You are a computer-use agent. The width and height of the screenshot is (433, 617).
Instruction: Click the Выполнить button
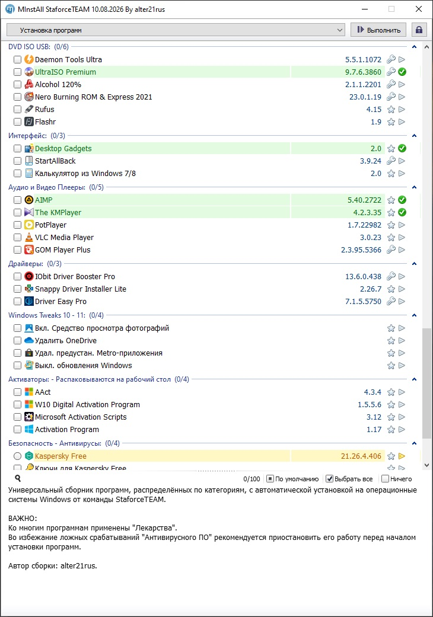[x=378, y=30]
